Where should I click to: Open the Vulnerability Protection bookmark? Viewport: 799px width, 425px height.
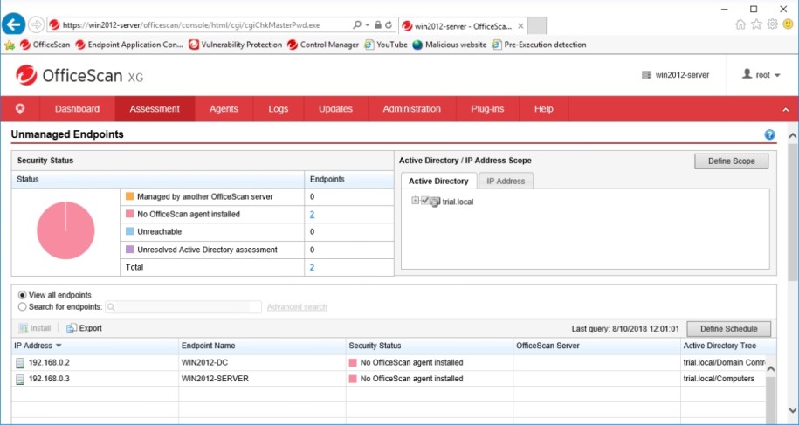point(235,45)
